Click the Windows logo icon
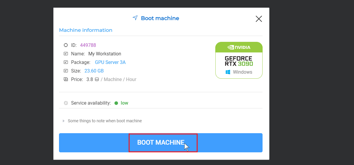The image size is (354, 165). (228, 72)
